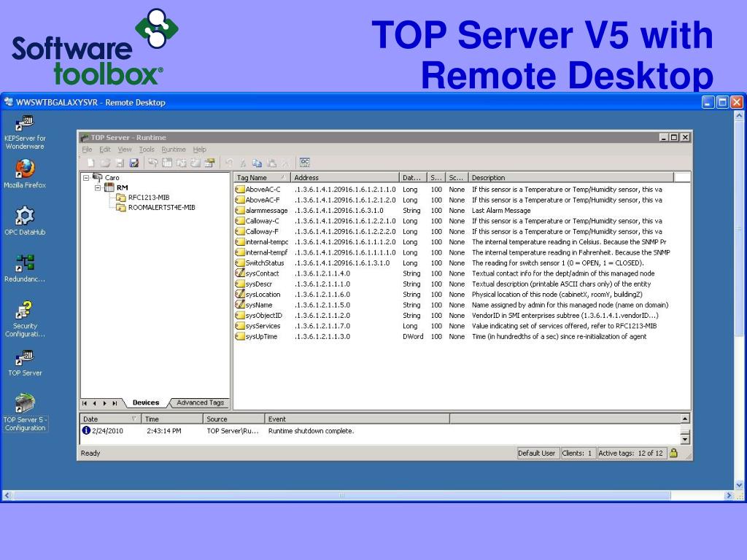The width and height of the screenshot is (747, 560).
Task: Click Active tags status bar panel
Action: (x=631, y=453)
